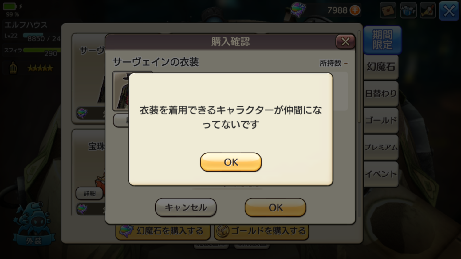The image size is (461, 259).
Task: Tap the gem currency icon near 7988
Action: click(298, 9)
